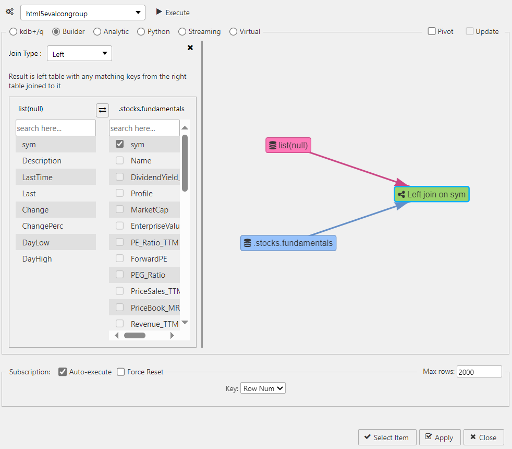Open the Join Type dropdown
Screen dimensions: 512x449
pyautogui.click(x=79, y=53)
